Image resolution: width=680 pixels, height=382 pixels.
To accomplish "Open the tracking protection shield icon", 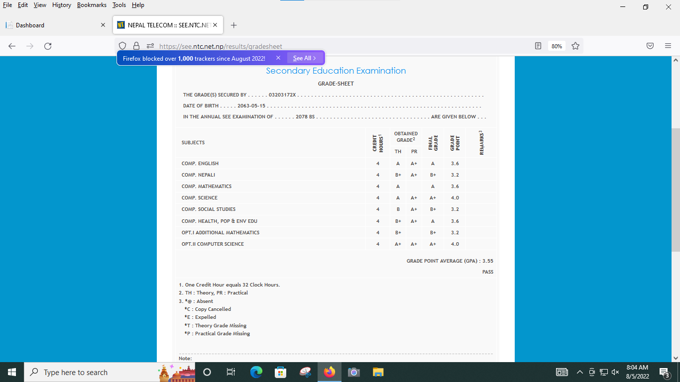I will click(122, 46).
